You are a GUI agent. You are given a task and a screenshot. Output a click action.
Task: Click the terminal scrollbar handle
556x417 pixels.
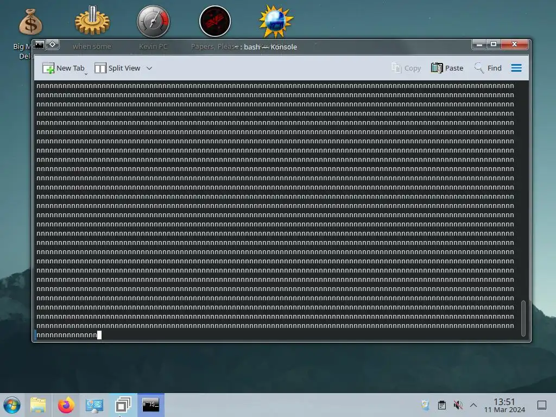(523, 318)
